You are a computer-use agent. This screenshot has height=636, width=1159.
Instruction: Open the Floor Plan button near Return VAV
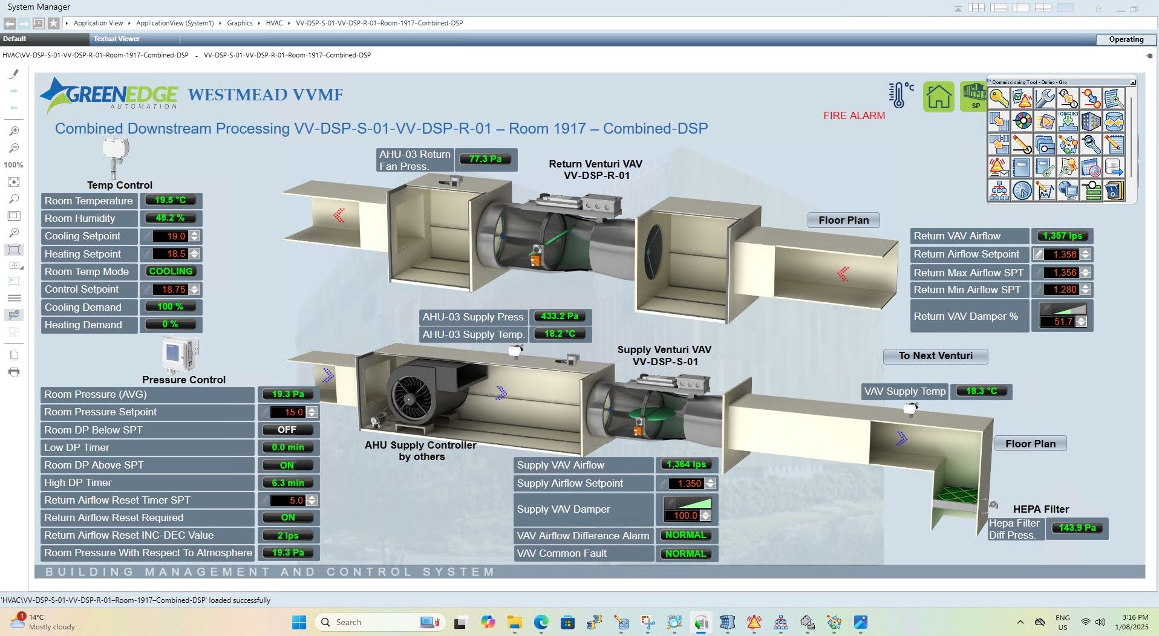point(843,220)
